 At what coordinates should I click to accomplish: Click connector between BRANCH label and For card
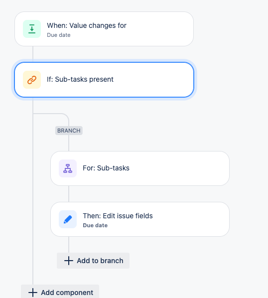pyautogui.click(x=69, y=143)
